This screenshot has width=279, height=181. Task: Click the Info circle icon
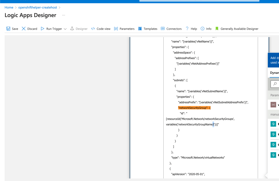(x=202, y=29)
